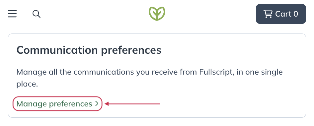314x126 pixels.
Task: Click the word preferences in the heading
Action: (131, 51)
